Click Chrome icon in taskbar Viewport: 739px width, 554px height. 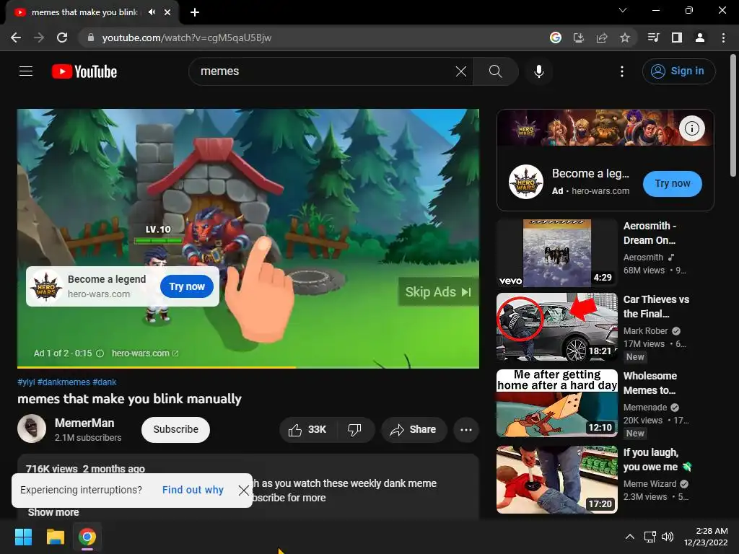[x=87, y=537]
